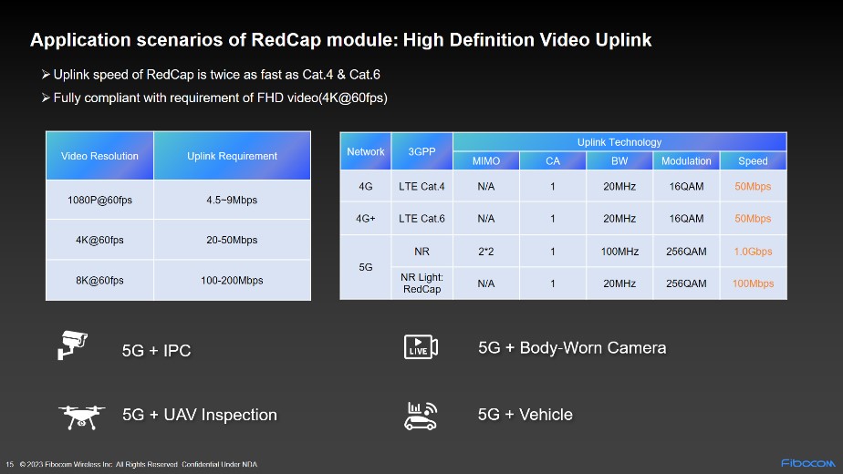Click the Fibocom logo in bottom corner
The height and width of the screenshot is (474, 843).
(807, 461)
